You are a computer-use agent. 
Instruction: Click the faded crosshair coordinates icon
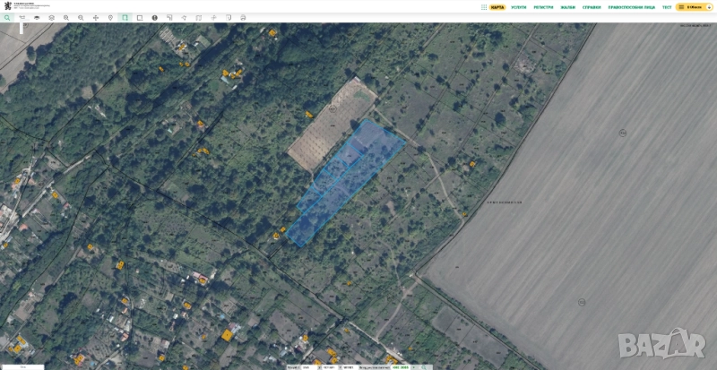tap(213, 18)
